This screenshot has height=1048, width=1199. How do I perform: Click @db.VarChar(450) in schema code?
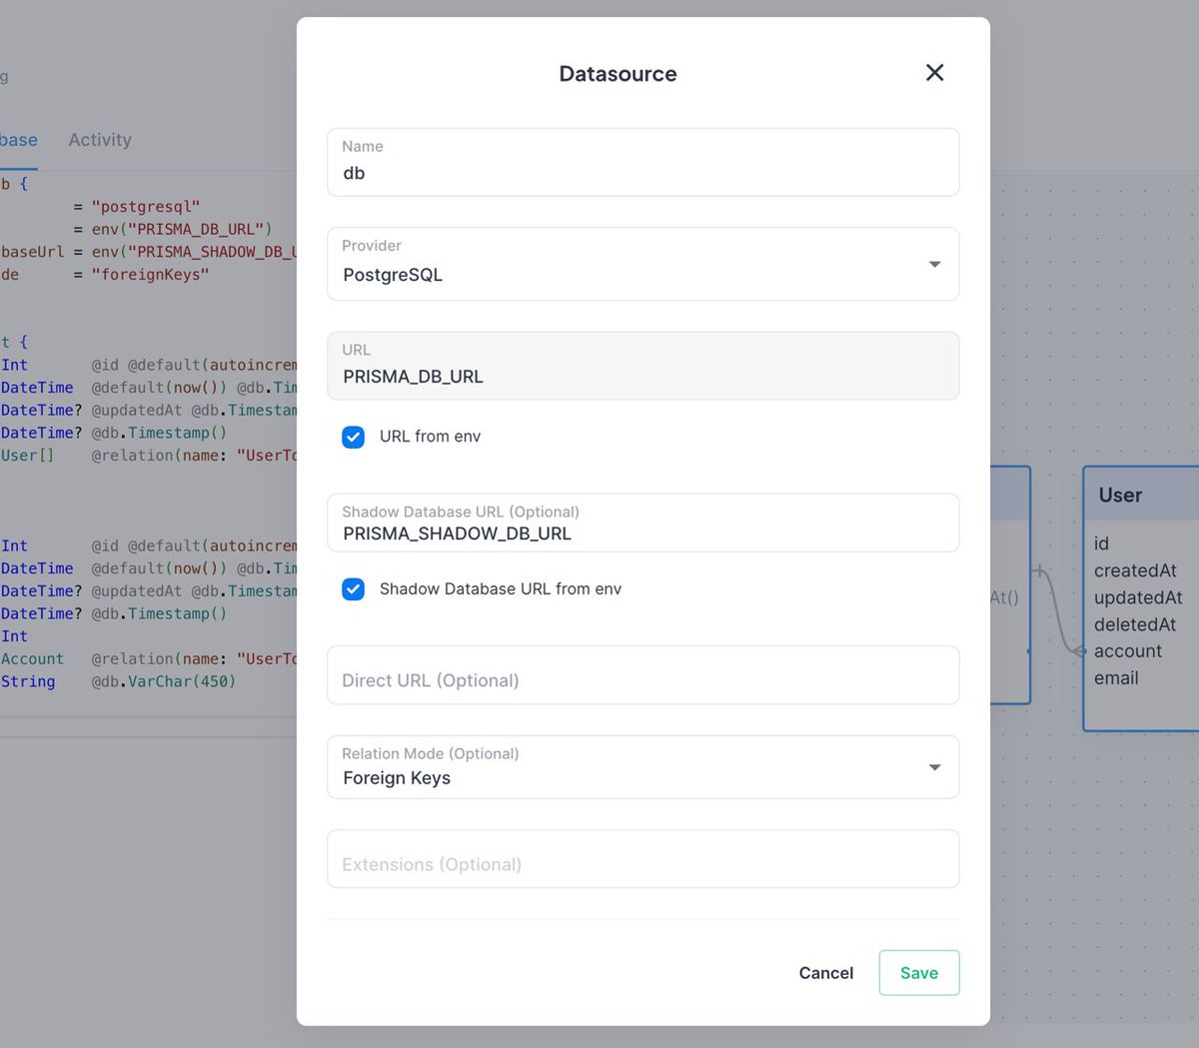(x=164, y=681)
